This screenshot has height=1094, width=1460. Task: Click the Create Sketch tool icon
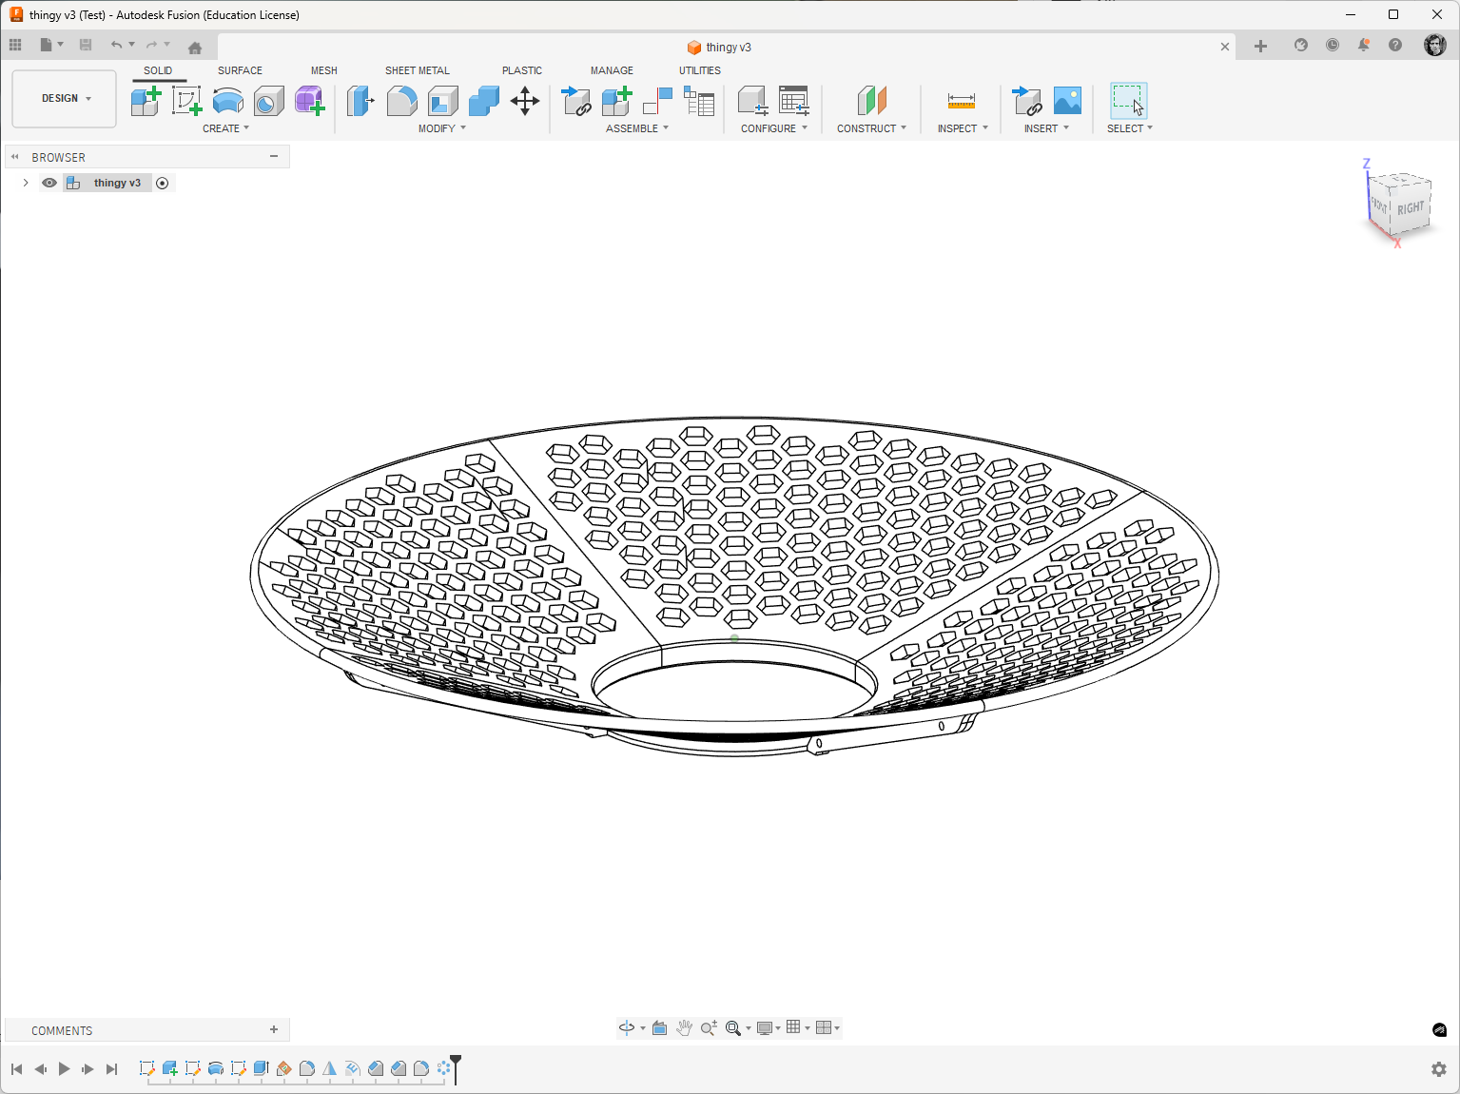[x=186, y=100]
